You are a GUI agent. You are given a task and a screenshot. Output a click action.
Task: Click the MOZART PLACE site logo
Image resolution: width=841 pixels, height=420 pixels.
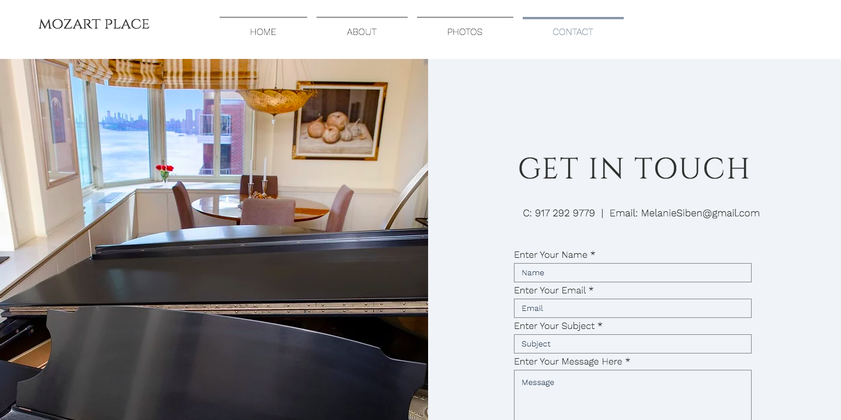94,24
